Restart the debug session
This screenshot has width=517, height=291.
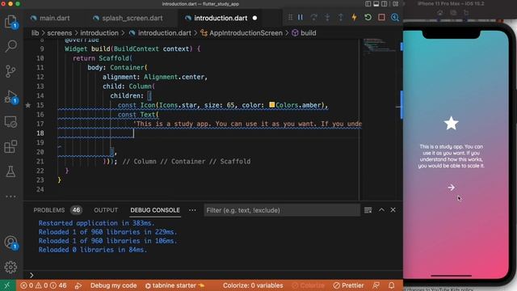(x=368, y=18)
